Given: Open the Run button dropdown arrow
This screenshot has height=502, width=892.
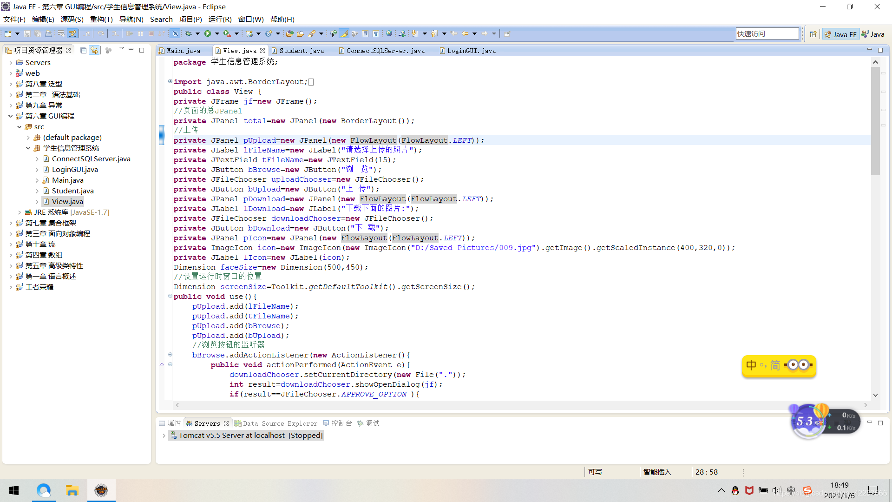Looking at the screenshot, I should pos(217,33).
